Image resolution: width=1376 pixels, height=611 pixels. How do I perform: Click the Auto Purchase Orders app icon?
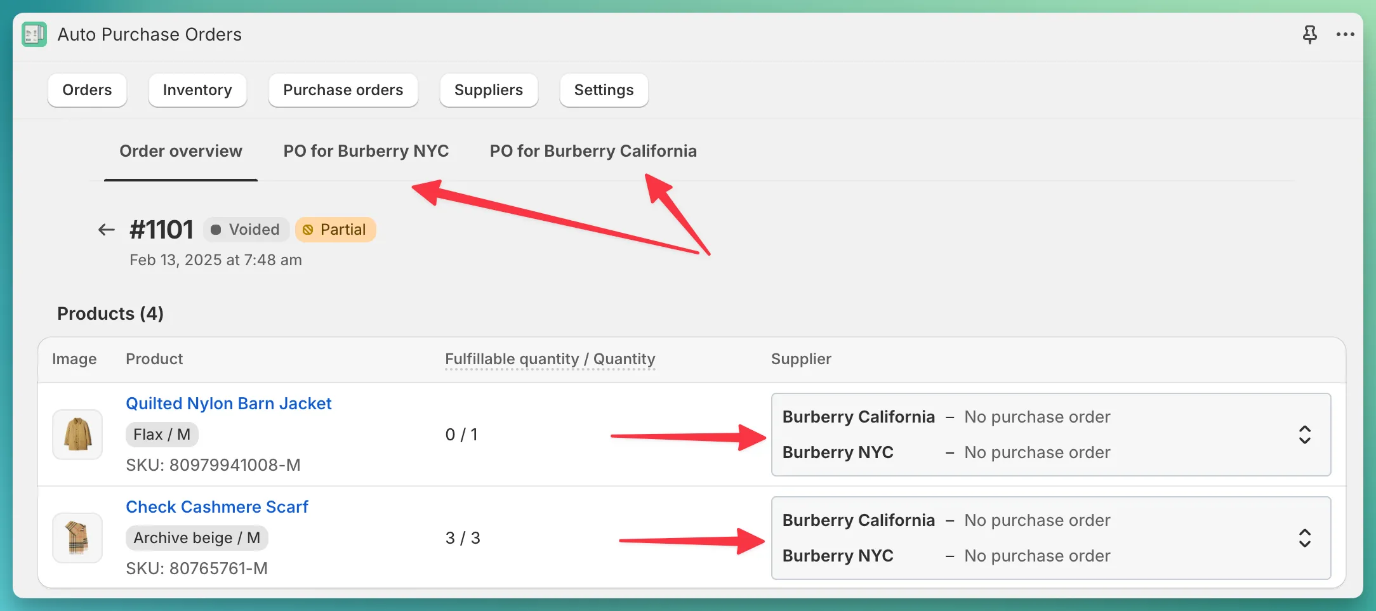coord(34,34)
